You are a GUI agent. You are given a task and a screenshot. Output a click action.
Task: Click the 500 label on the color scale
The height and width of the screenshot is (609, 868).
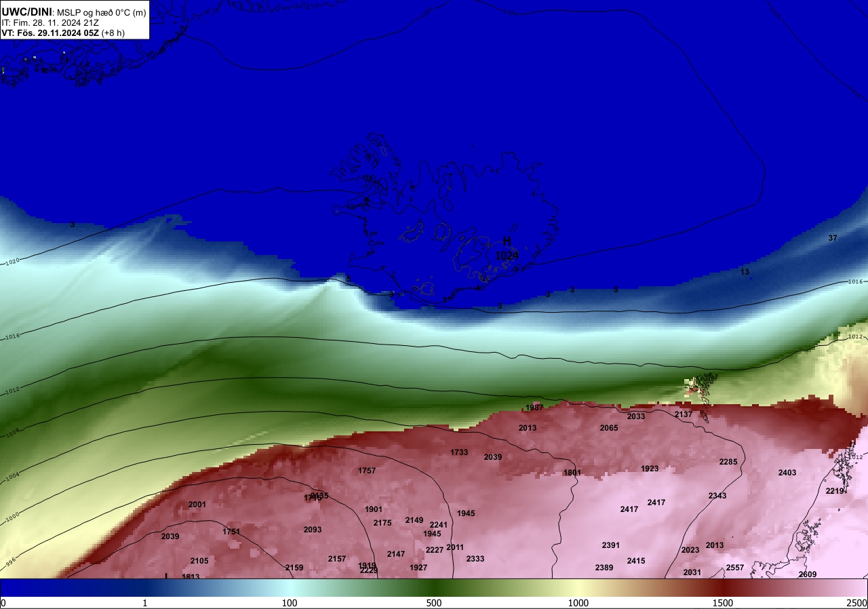click(x=434, y=603)
